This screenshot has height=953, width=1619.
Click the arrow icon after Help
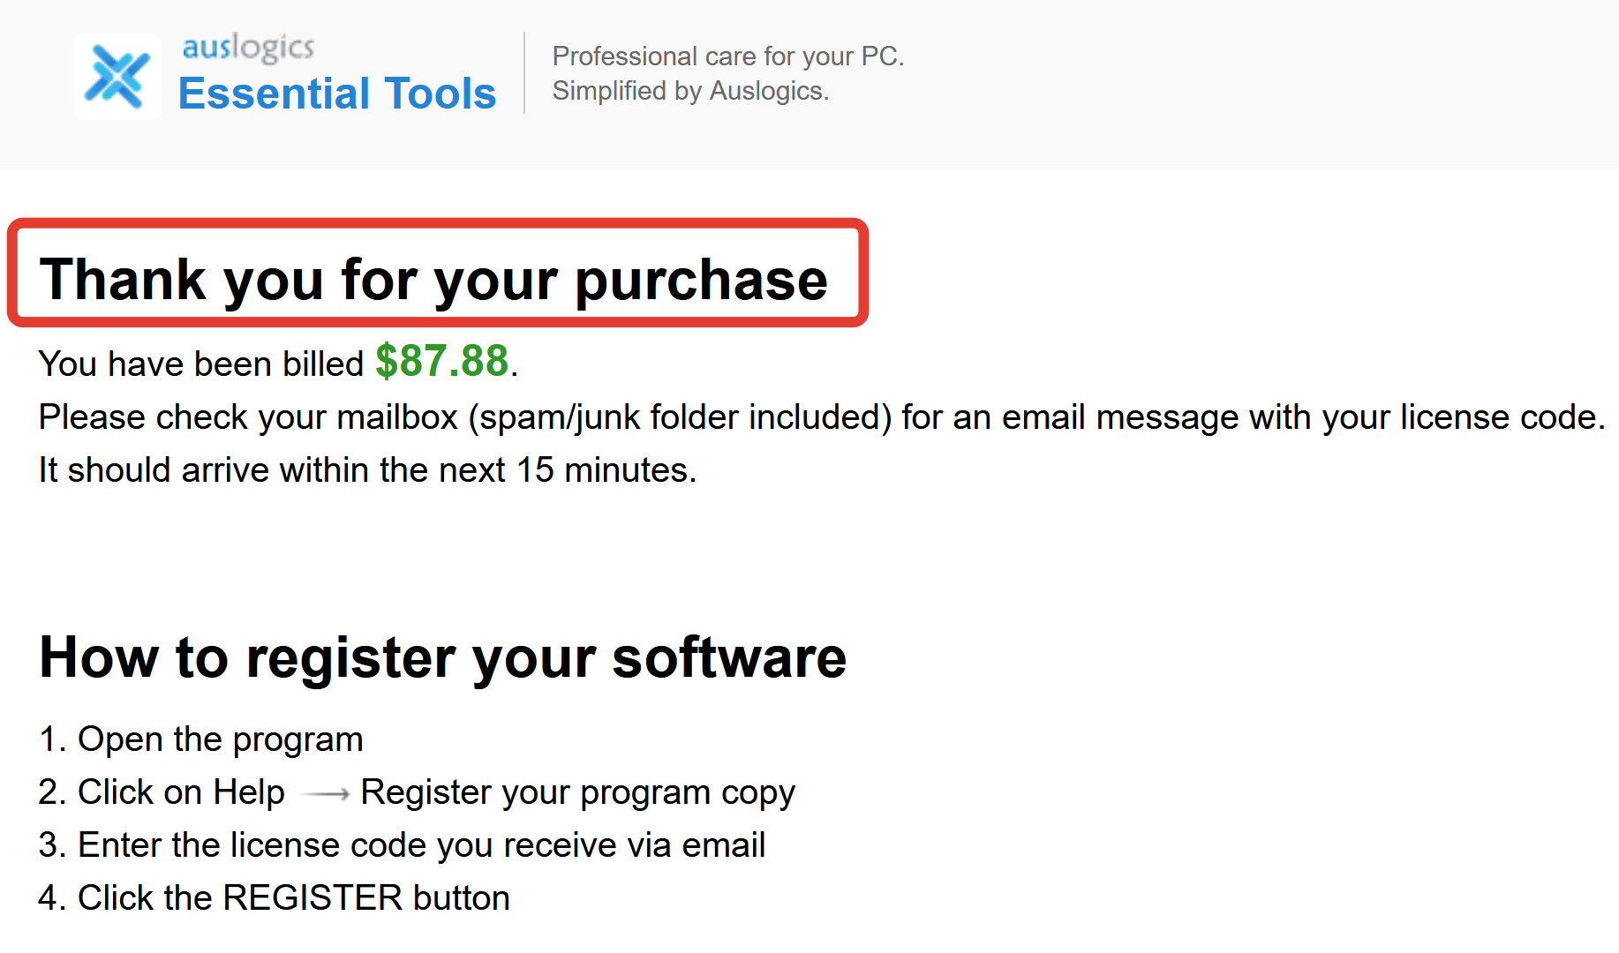tap(325, 794)
